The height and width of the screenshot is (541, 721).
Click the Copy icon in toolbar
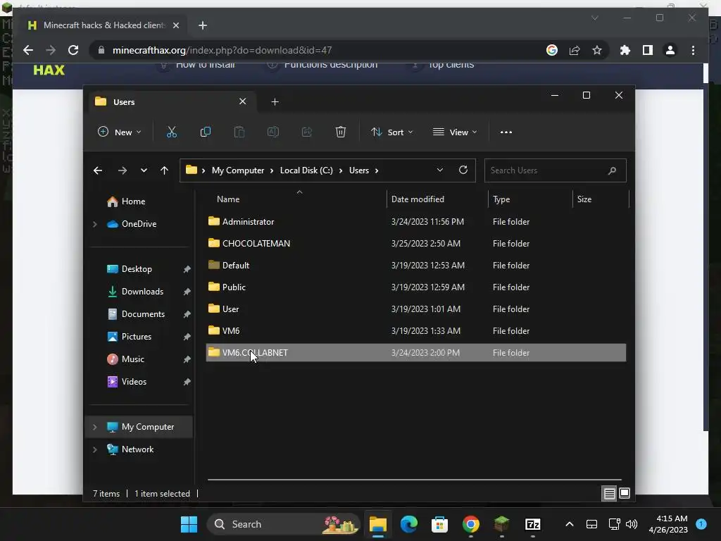[x=206, y=132]
